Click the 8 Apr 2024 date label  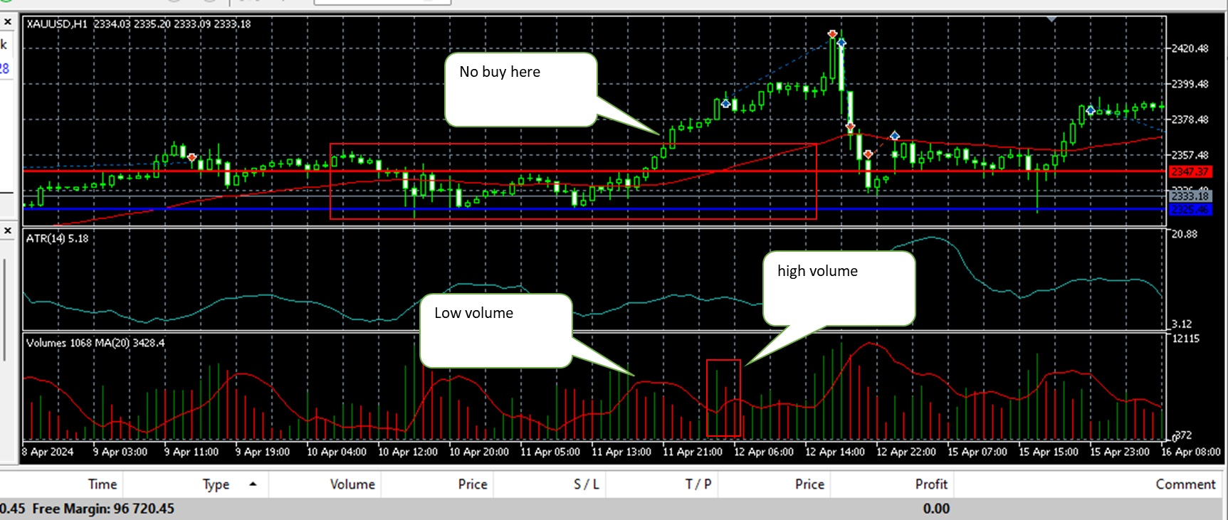[x=48, y=452]
